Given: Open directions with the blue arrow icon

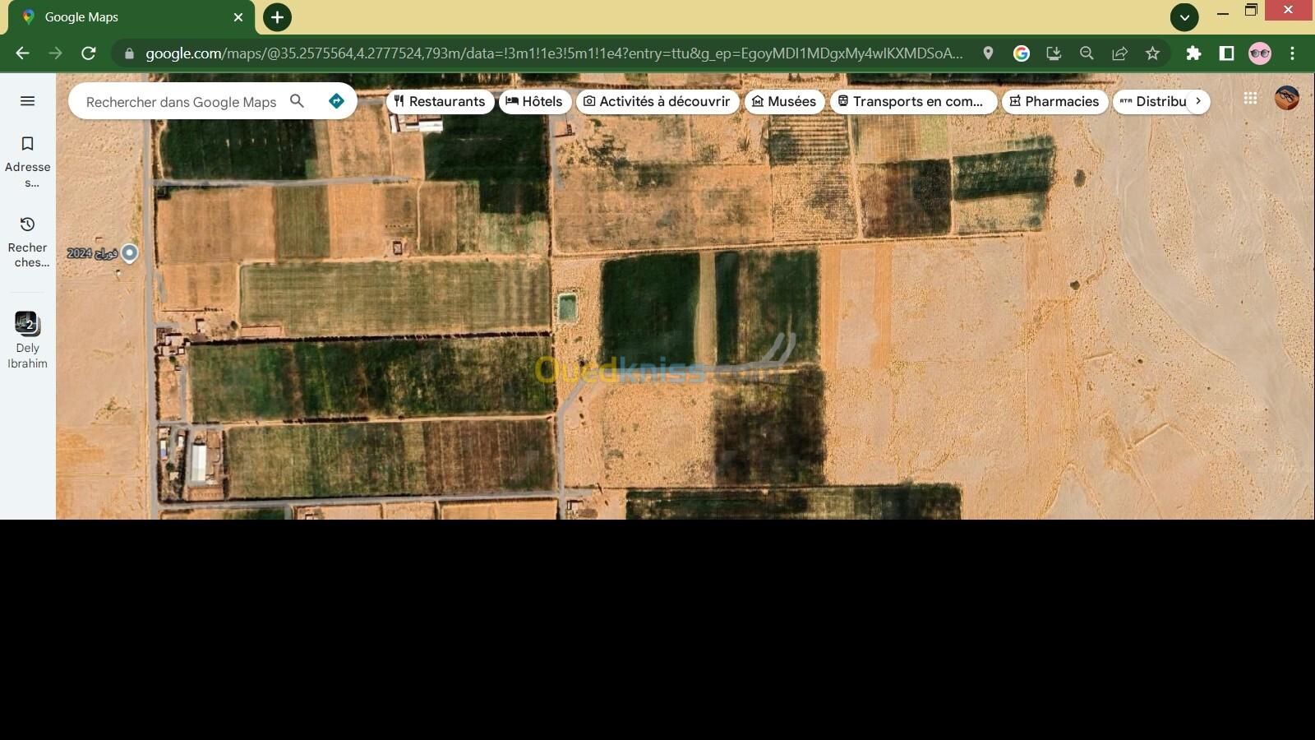Looking at the screenshot, I should click(x=336, y=101).
